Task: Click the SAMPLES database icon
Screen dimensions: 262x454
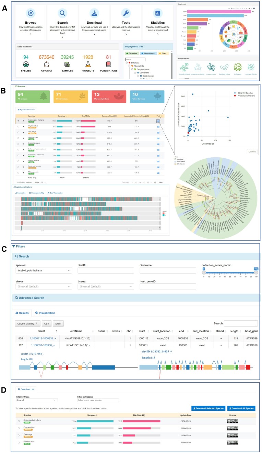Action: click(68, 64)
